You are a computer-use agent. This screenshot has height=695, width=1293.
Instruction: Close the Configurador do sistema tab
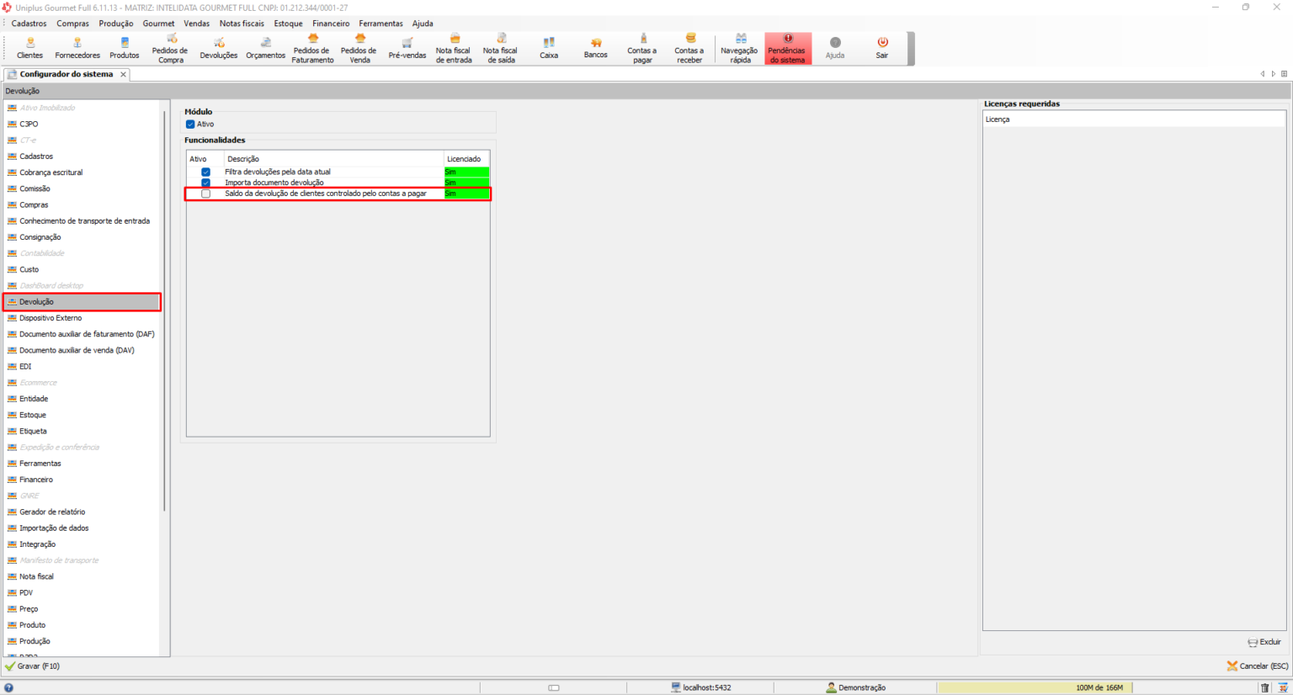[x=123, y=74]
